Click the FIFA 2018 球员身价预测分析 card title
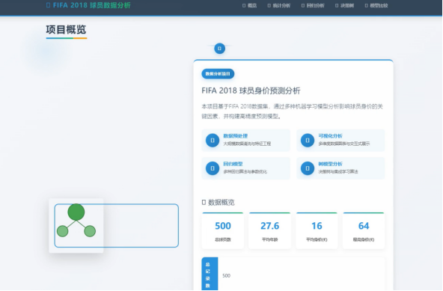Image resolution: width=443 pixels, height=291 pixels. [x=251, y=91]
